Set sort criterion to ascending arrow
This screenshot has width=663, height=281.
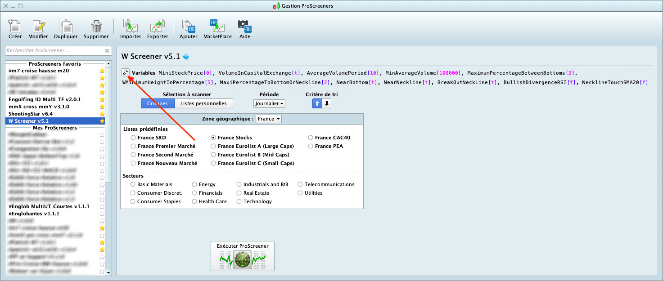pyautogui.click(x=317, y=103)
